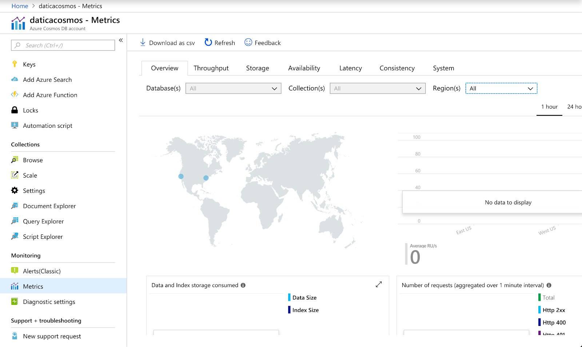Click the Home breadcrumb link
The width and height of the screenshot is (582, 347).
20,6
